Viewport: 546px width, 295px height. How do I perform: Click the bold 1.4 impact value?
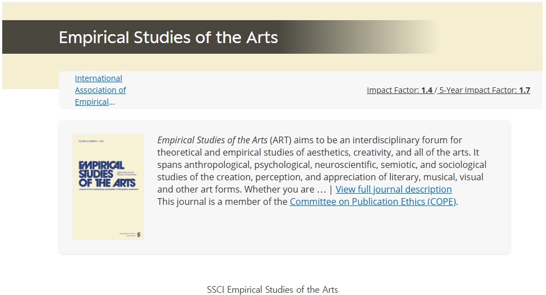[x=427, y=90]
